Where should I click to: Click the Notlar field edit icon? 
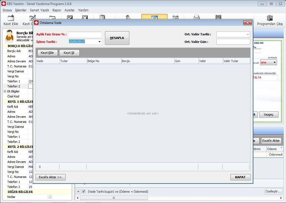tap(50, 197)
